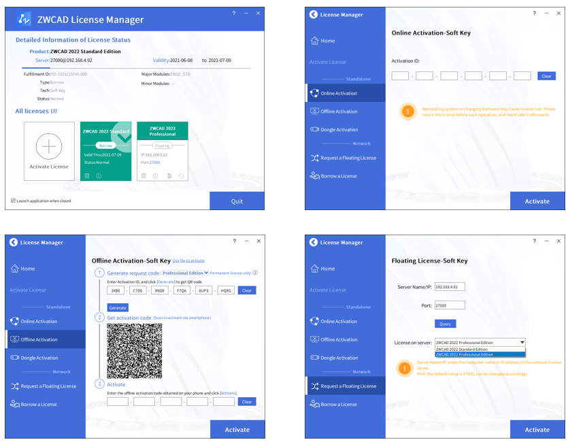
Task: Click Clear beside offline activation code fields
Action: click(247, 401)
